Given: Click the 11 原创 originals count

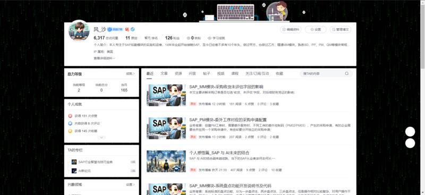Looking at the screenshot, I should (x=131, y=38).
